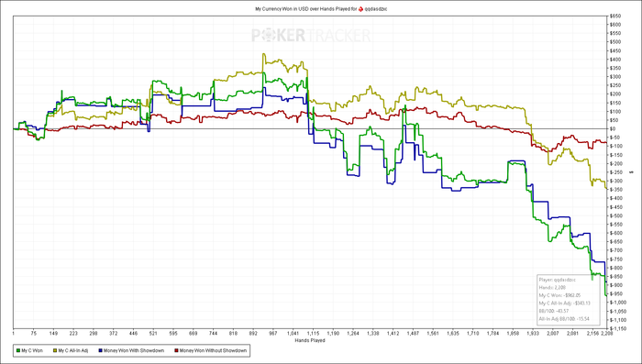Screen dimensions: 642x364
Task: Click the '2,208' x-axis tick label
Action: pos(606,334)
